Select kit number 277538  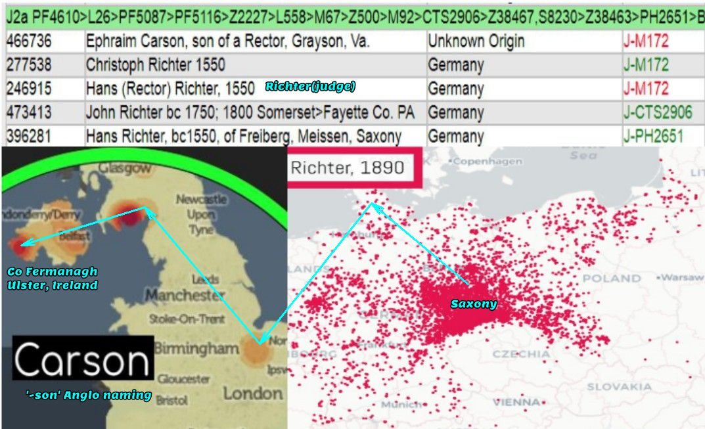click(29, 65)
